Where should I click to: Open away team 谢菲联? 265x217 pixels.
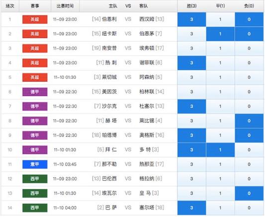point(147,62)
